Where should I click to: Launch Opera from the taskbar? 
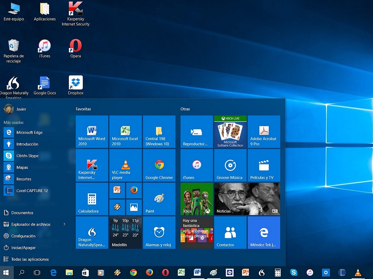point(165,272)
